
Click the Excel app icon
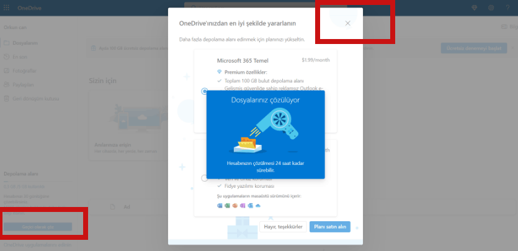point(227,206)
